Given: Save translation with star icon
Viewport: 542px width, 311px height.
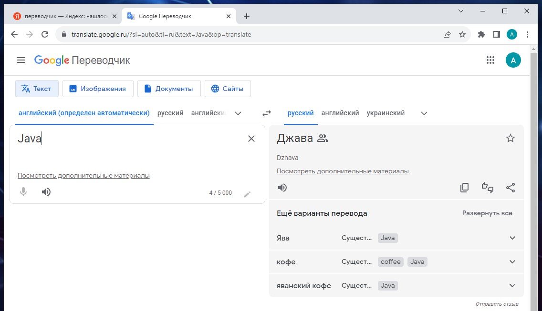Looking at the screenshot, I should pos(511,139).
